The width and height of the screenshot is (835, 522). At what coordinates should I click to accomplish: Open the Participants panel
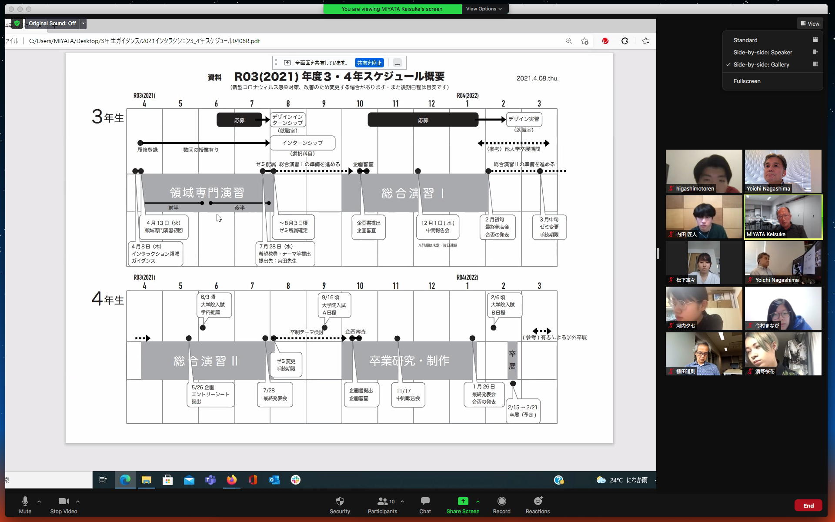click(x=382, y=505)
